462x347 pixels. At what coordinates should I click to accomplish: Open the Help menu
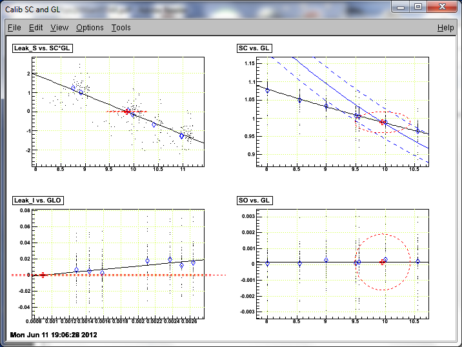tap(445, 28)
